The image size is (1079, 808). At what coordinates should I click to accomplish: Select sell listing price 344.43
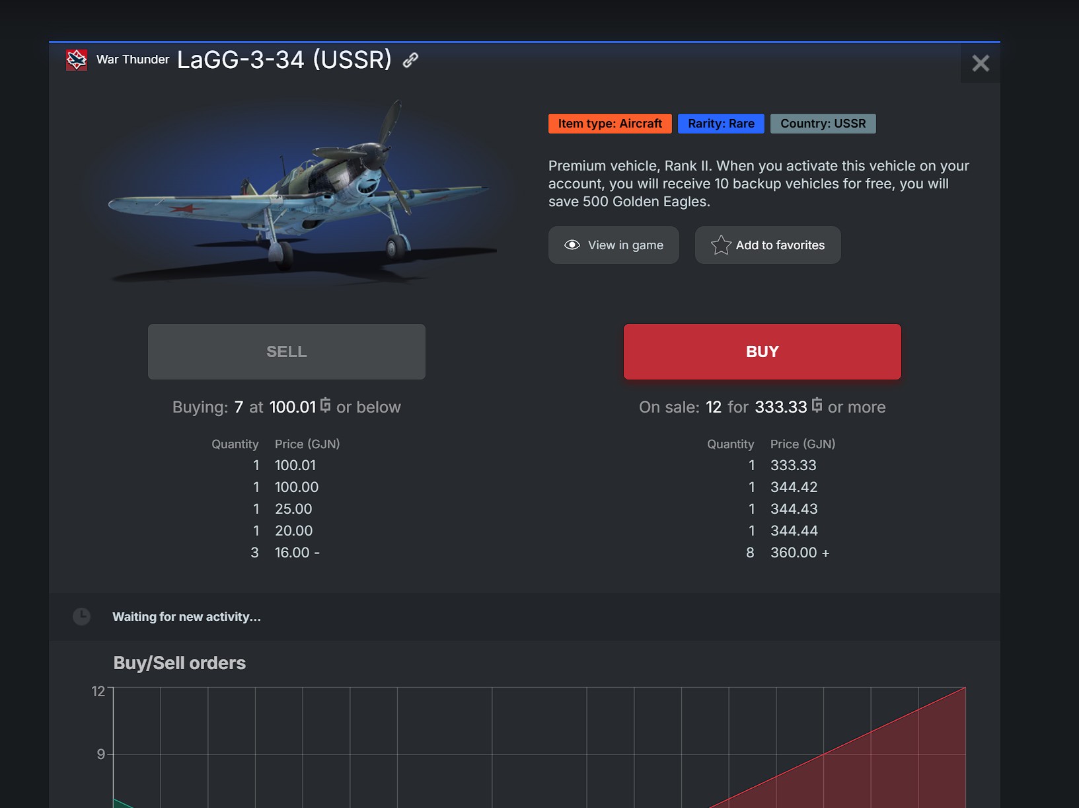794,509
